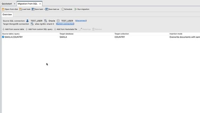Click the Target collection column header
The image size is (200, 113).
(x=122, y=34)
